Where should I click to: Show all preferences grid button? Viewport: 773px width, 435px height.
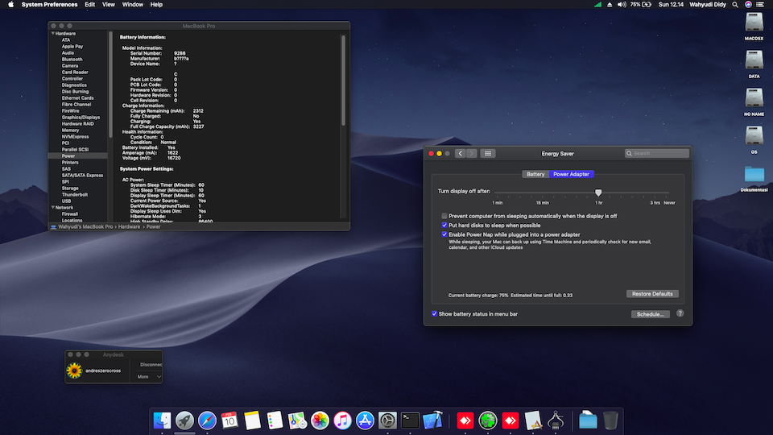[488, 153]
